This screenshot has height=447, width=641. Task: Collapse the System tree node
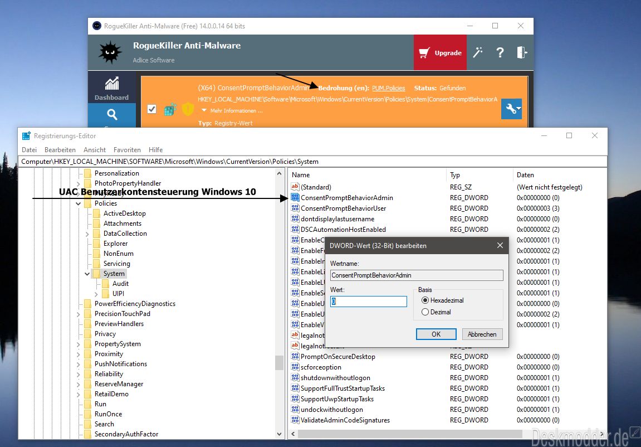coord(87,274)
